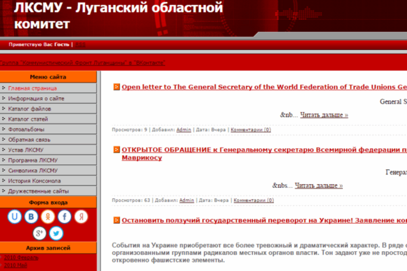Open Комментарии (0) under the ОТКРЫТОЕ ОБРАЩЕНИЕ post
Viewport: 407px width, 271px height.
[x=254, y=200]
